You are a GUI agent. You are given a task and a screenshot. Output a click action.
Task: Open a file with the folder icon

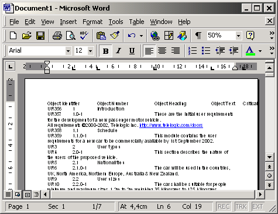pos(27,36)
